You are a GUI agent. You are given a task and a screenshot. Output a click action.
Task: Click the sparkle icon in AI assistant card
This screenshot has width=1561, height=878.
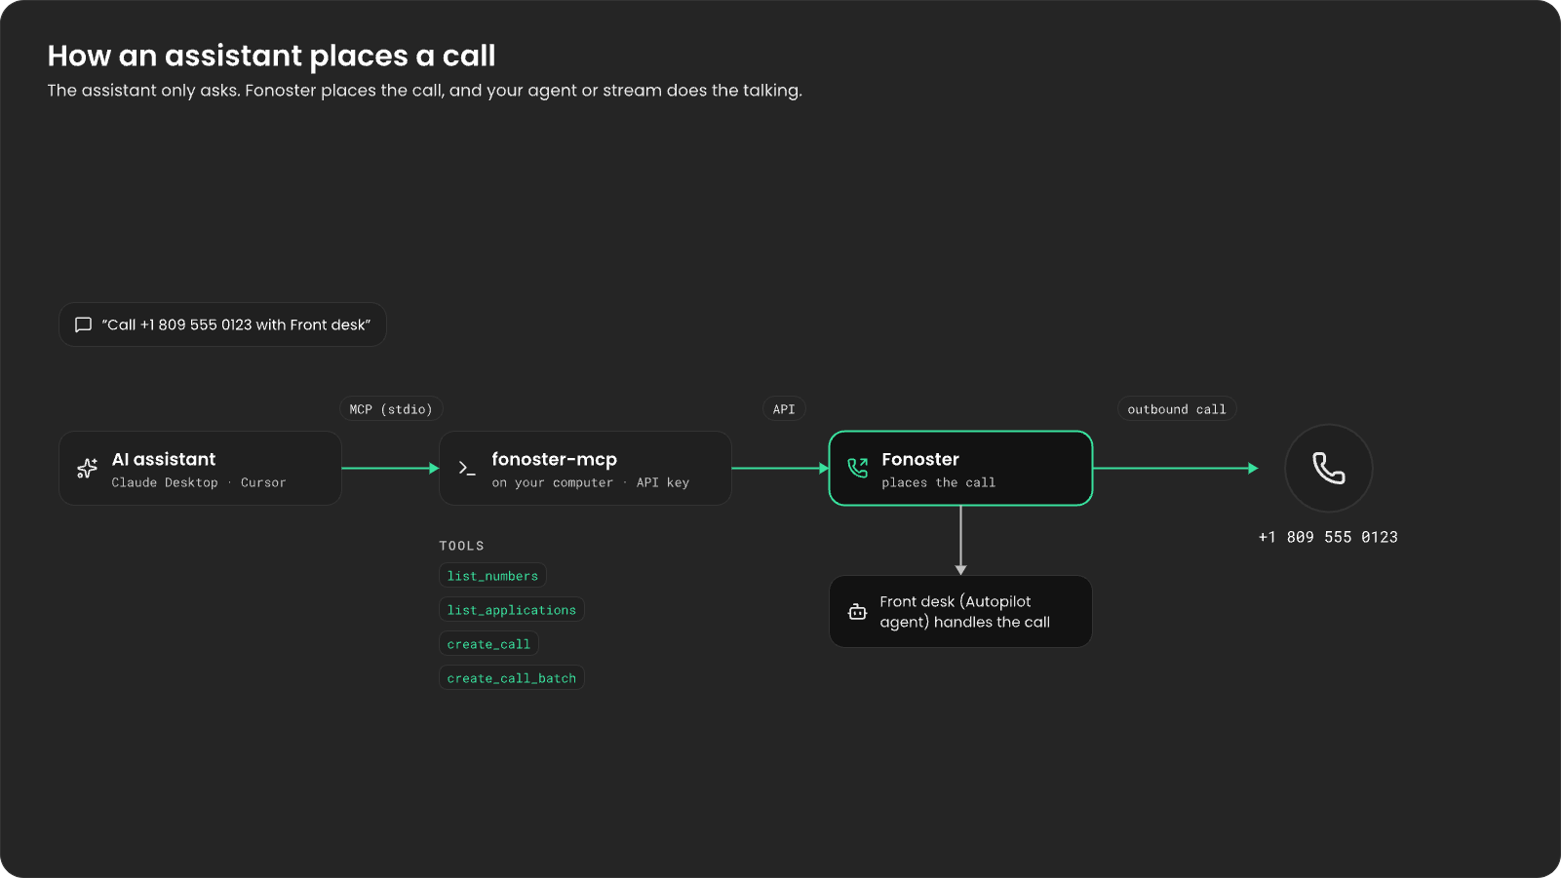point(88,469)
